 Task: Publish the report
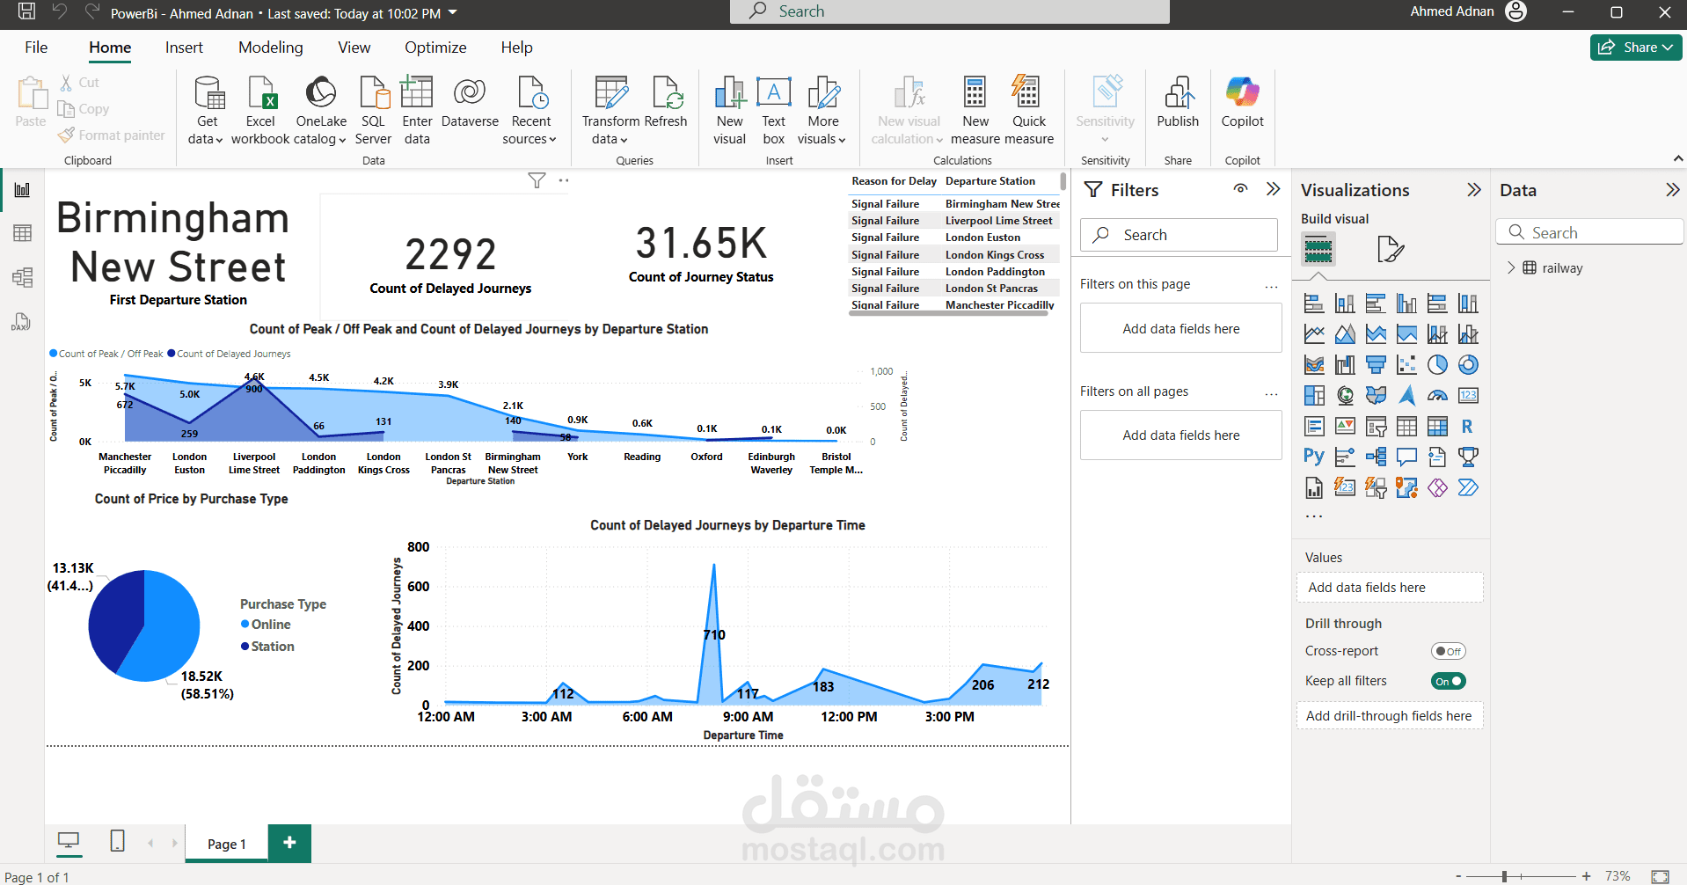[x=1178, y=104]
